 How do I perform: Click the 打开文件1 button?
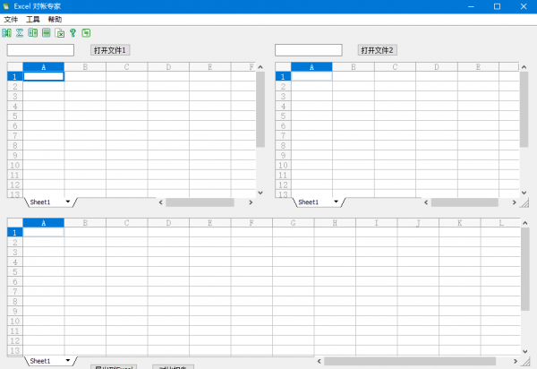click(110, 50)
